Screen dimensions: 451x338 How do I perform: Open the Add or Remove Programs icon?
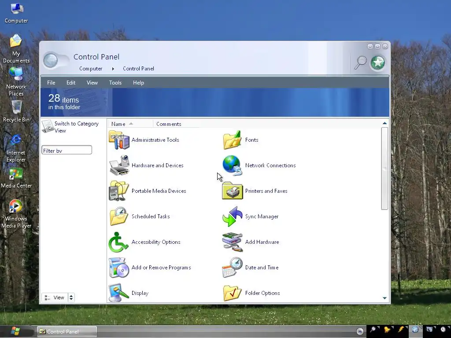click(x=119, y=268)
